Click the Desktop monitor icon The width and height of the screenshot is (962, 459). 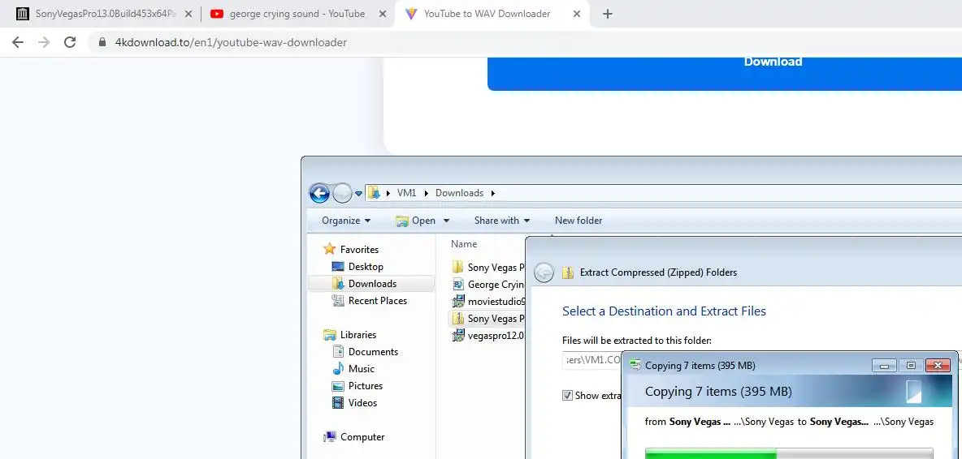point(338,266)
